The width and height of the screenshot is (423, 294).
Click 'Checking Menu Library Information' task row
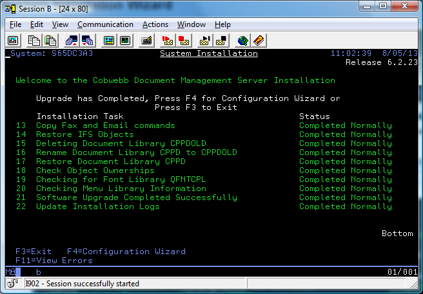121,188
